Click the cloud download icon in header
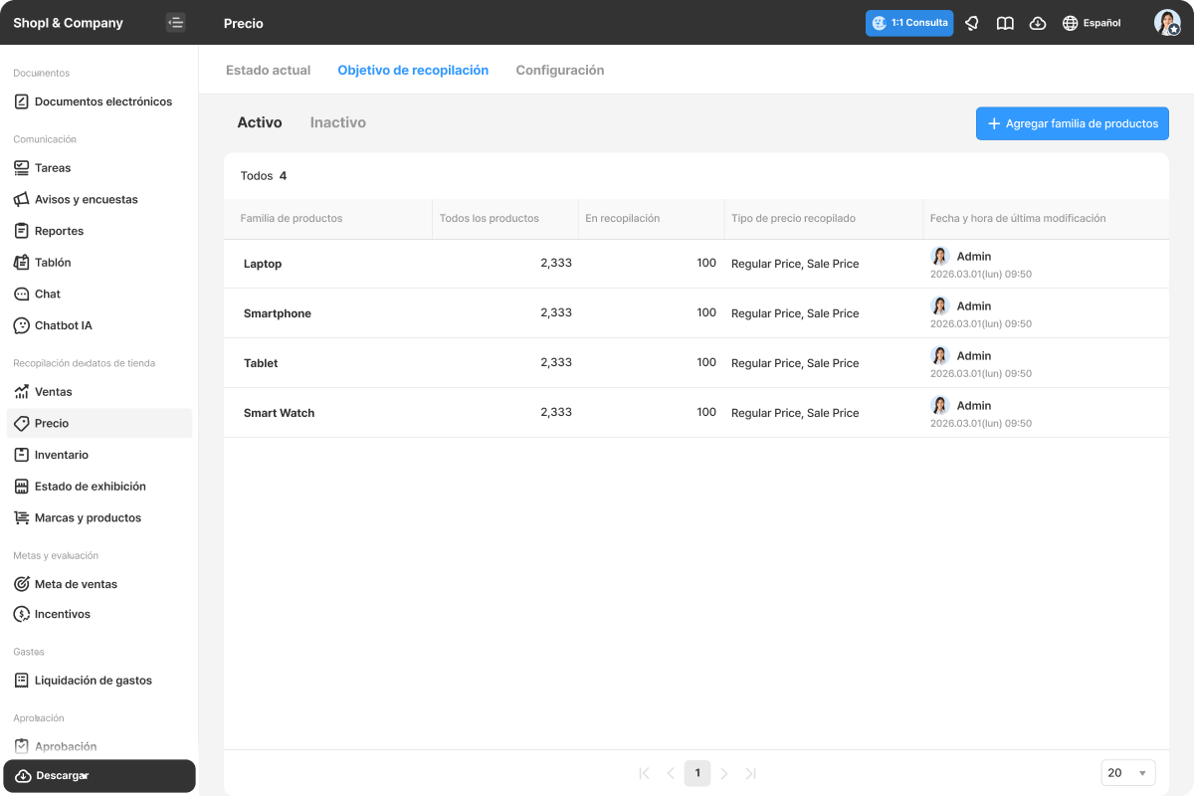The image size is (1194, 796). 1038,23
